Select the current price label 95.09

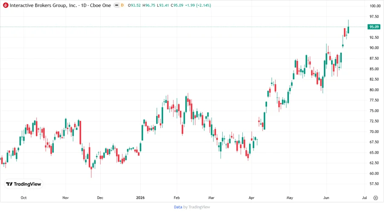point(374,27)
